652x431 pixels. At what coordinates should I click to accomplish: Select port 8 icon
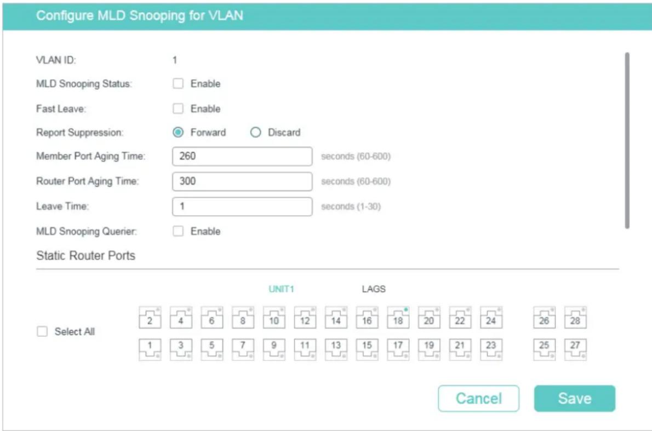[243, 318]
